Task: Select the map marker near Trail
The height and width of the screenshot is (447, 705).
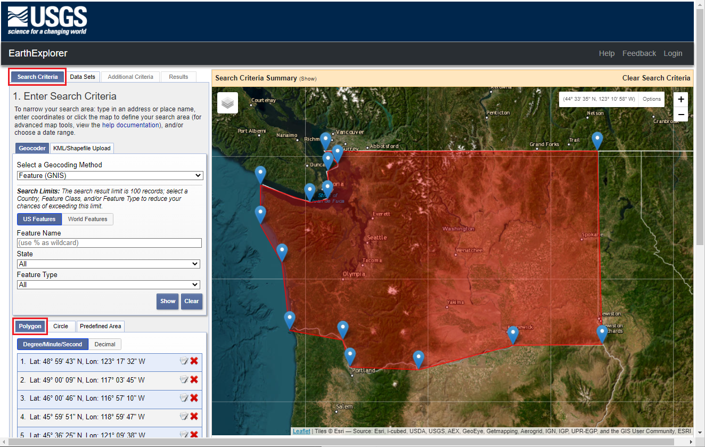Action: [x=597, y=141]
